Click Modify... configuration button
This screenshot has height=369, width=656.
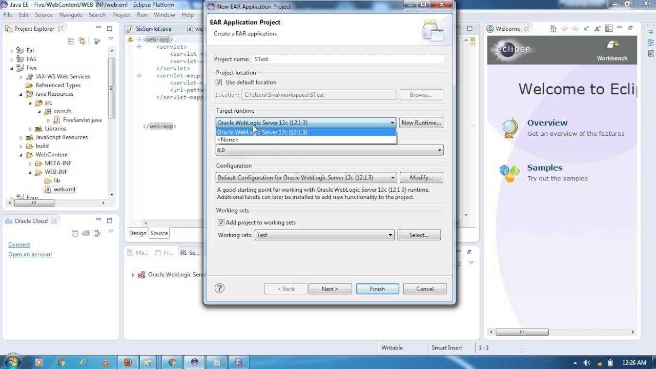[421, 177]
